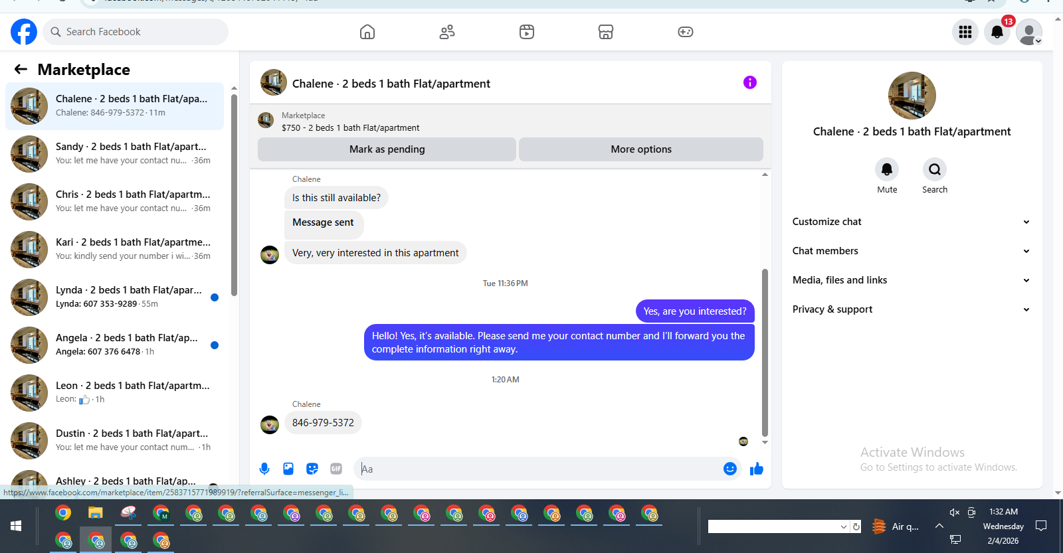1063x553 pixels.
Task: Expand Media, files and links section
Action: click(912, 280)
